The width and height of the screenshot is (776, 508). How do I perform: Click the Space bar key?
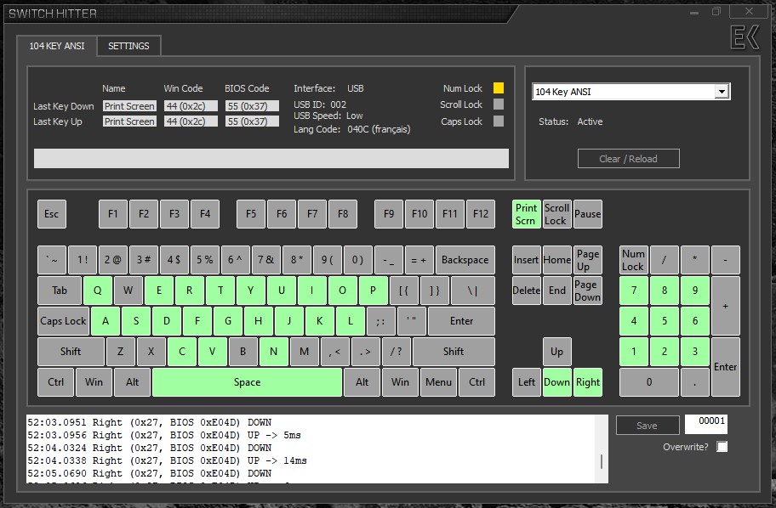click(x=247, y=382)
